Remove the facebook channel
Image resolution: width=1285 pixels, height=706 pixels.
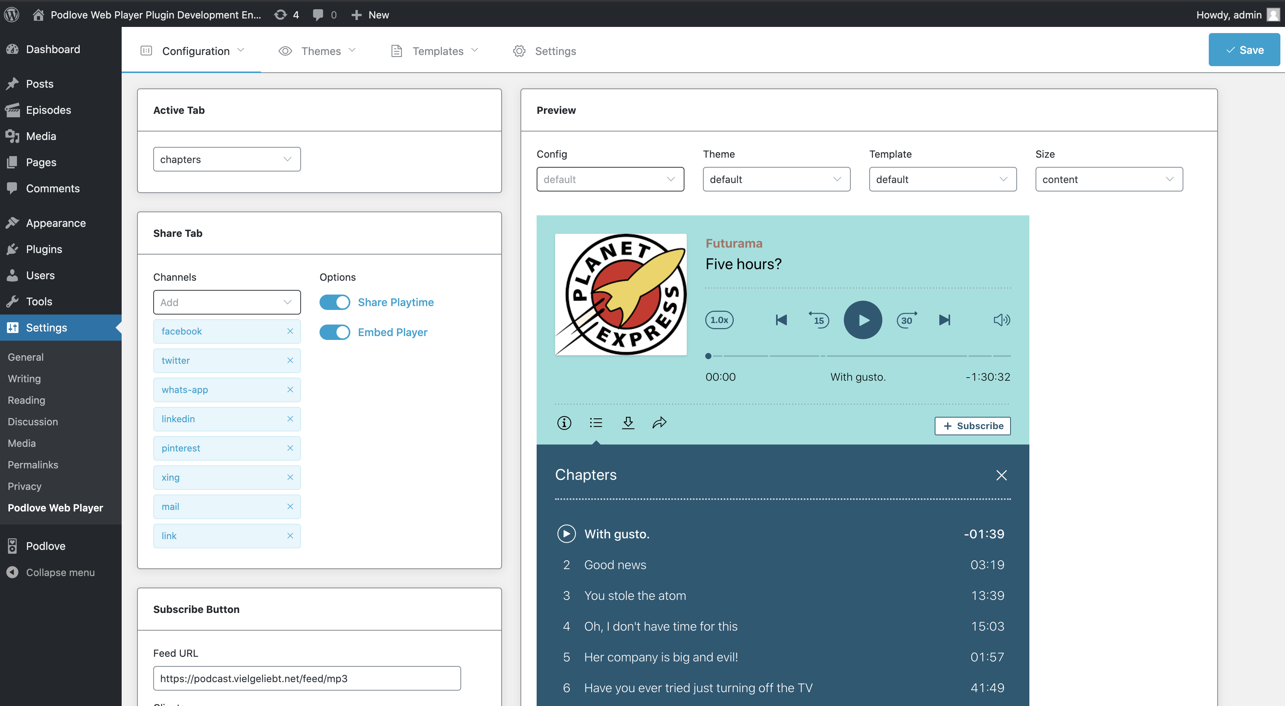pyautogui.click(x=290, y=331)
